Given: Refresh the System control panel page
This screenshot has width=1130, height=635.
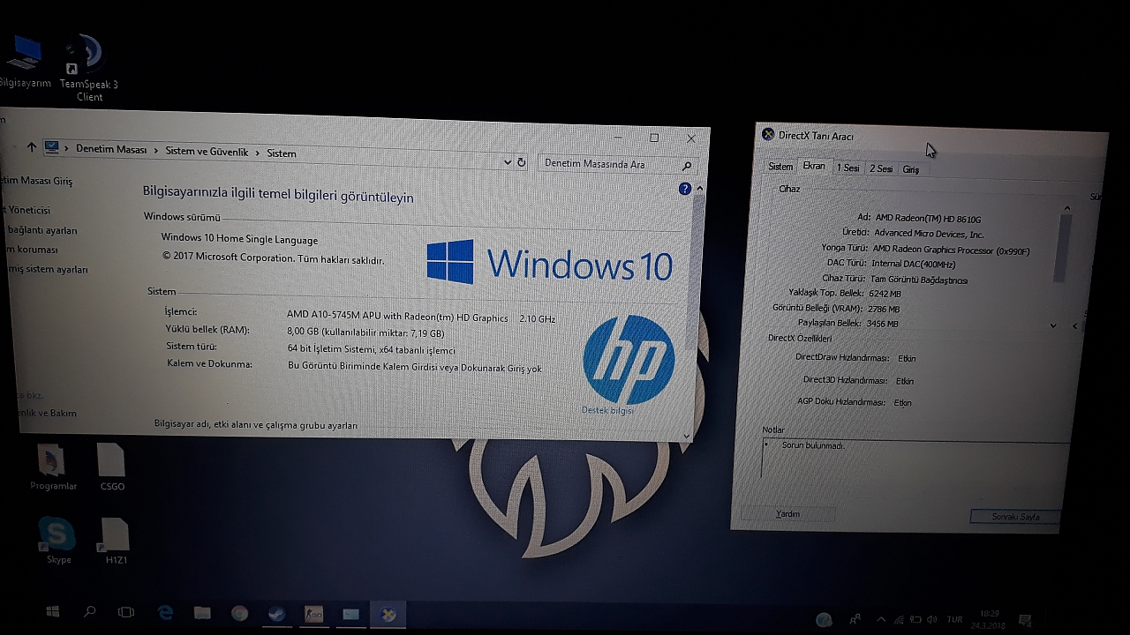Looking at the screenshot, I should 522,162.
